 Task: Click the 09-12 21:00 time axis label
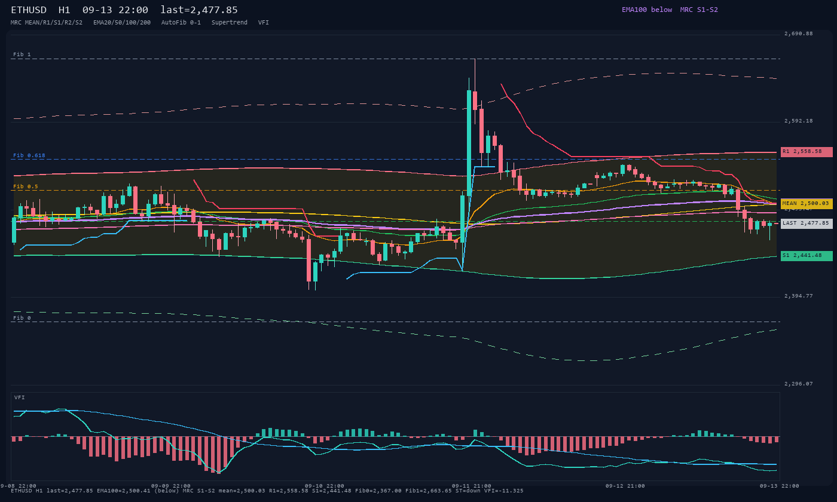tap(625, 486)
